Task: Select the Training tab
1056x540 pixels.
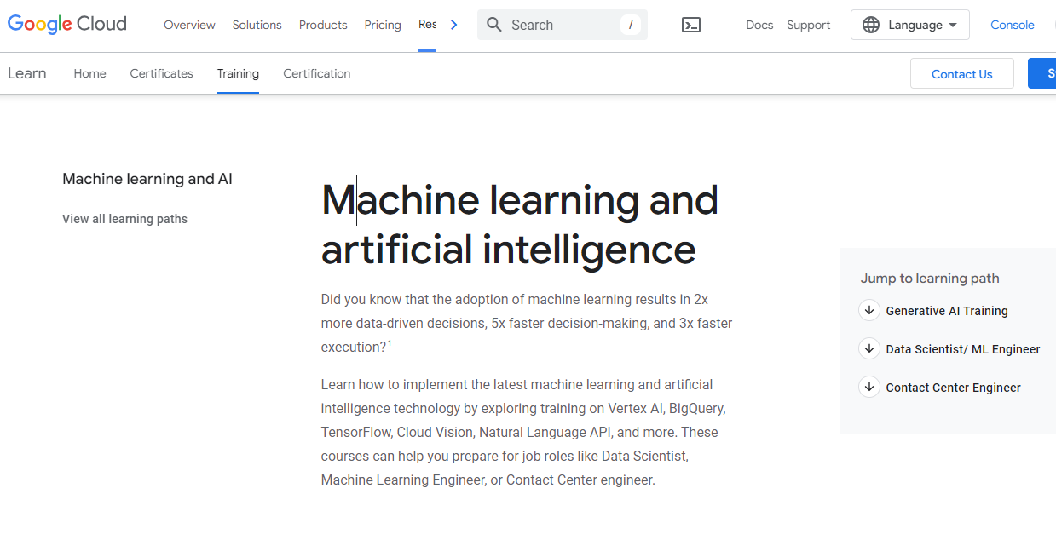Action: tap(238, 73)
